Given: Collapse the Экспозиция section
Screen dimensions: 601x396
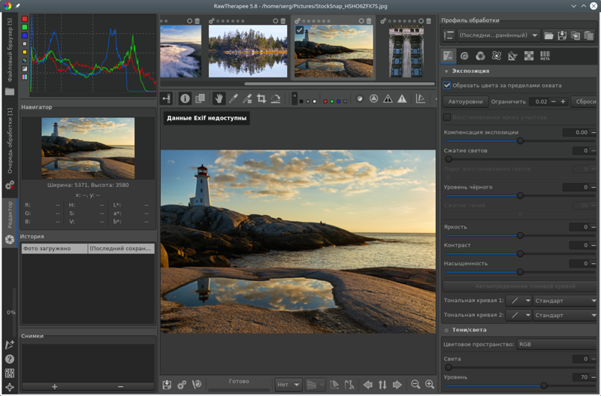Looking at the screenshot, I should pyautogui.click(x=446, y=71).
